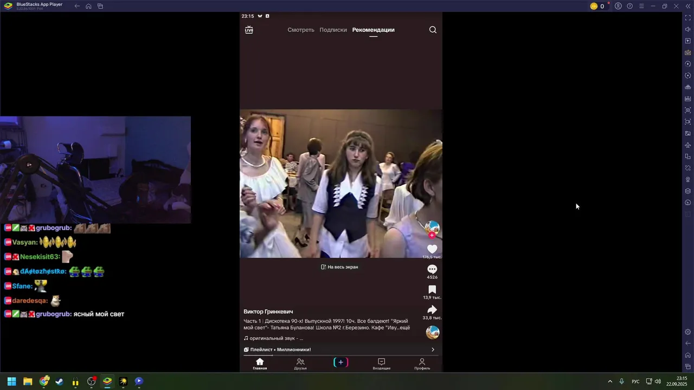Open the Профиль tab
This screenshot has height=390, width=694.
[x=422, y=364]
